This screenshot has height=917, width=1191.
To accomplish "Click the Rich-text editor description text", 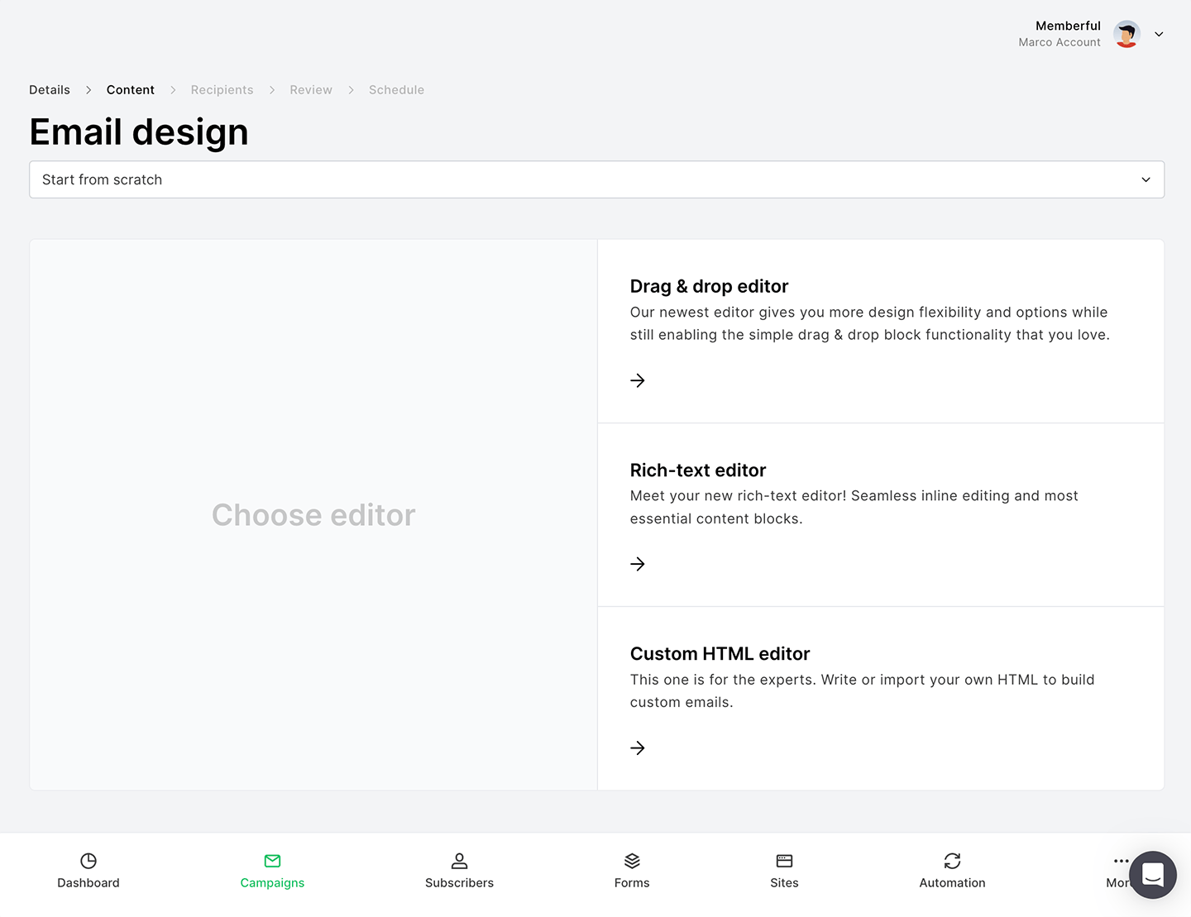I will click(854, 507).
